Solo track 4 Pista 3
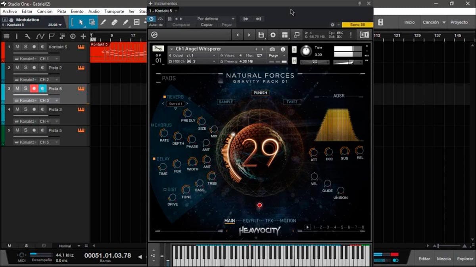476x267 pixels. (x=26, y=109)
